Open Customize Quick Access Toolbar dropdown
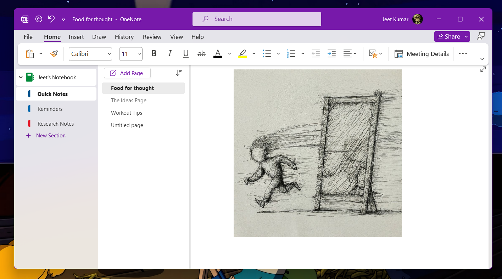The image size is (502, 279). click(63, 19)
